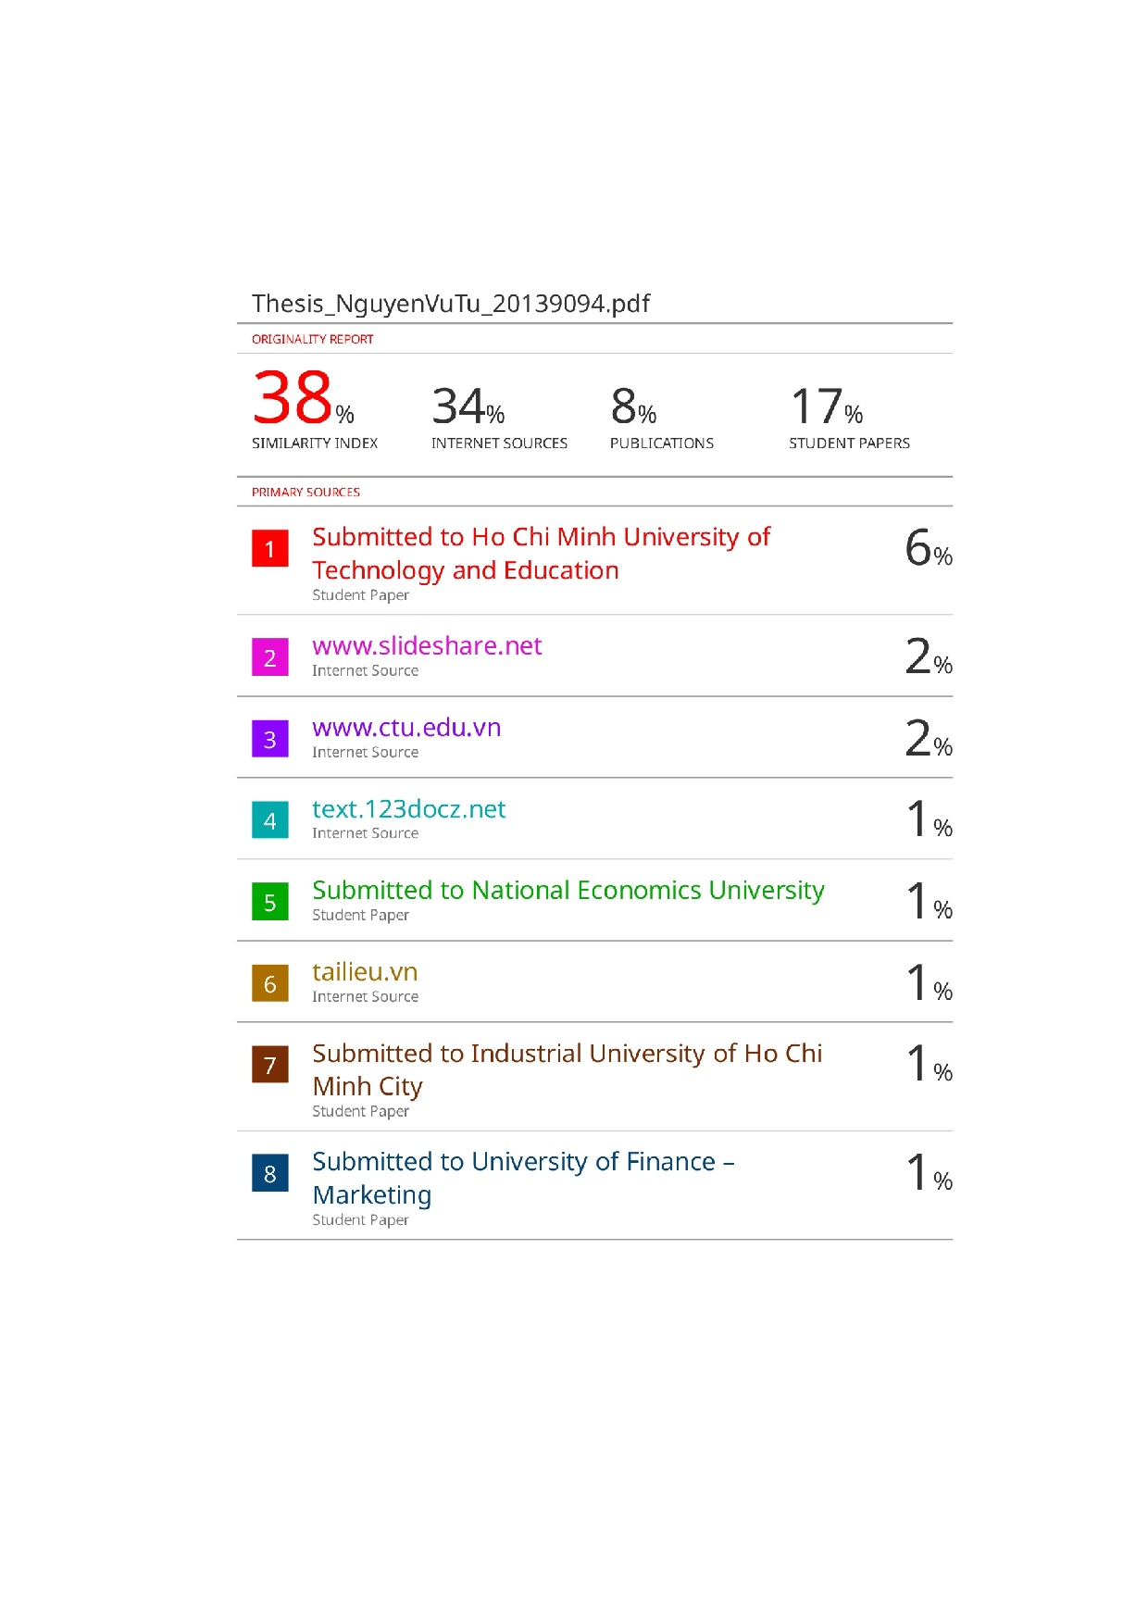Open the www.slideshare.net source link

tap(427, 645)
